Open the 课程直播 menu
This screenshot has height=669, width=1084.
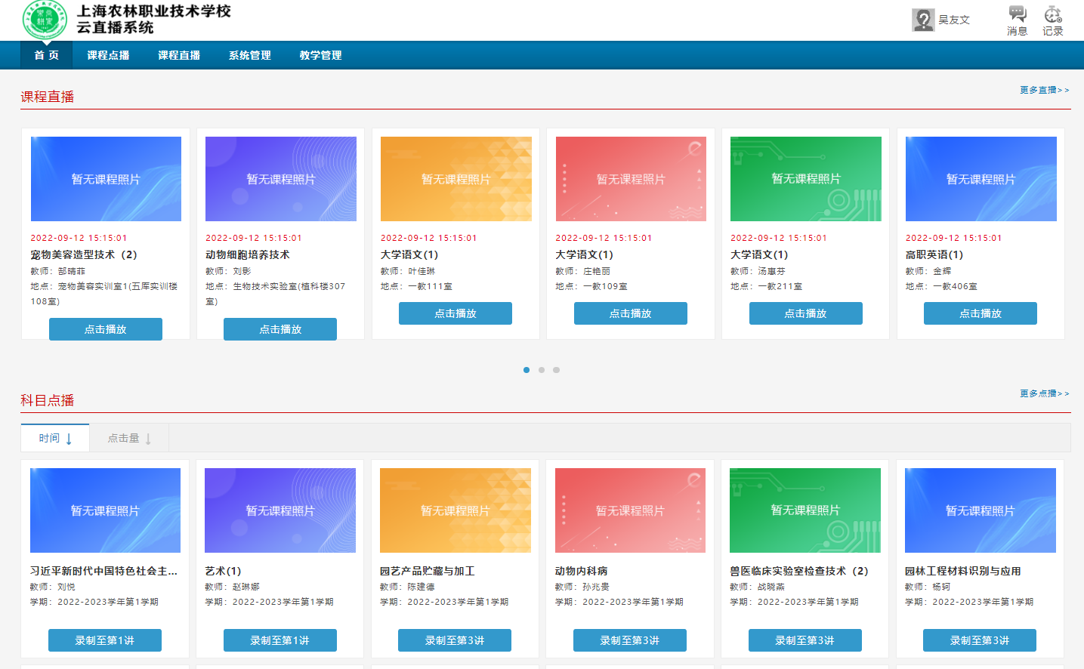(x=179, y=55)
